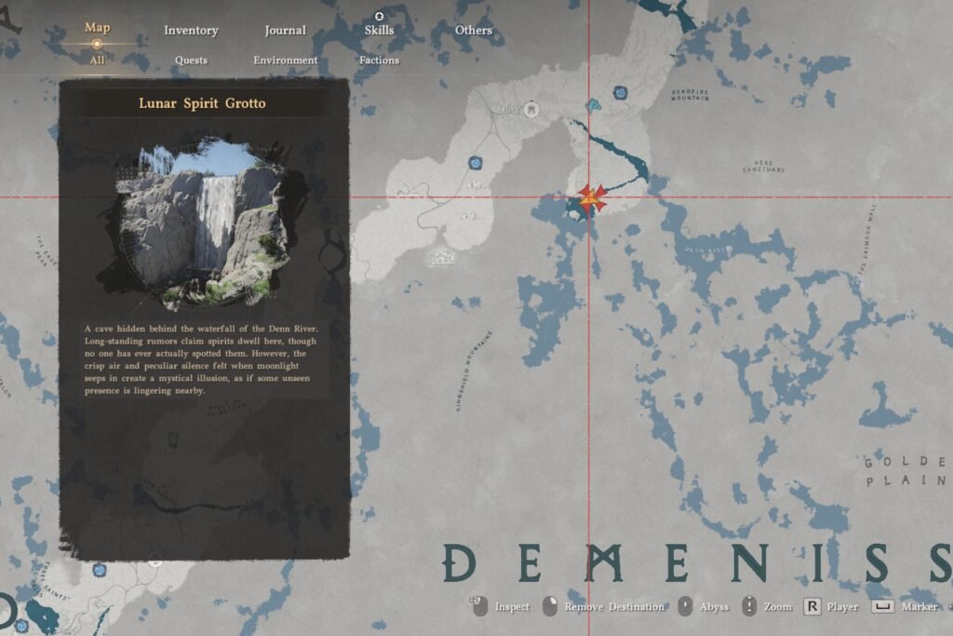Switch to the Inventory tab

191,30
